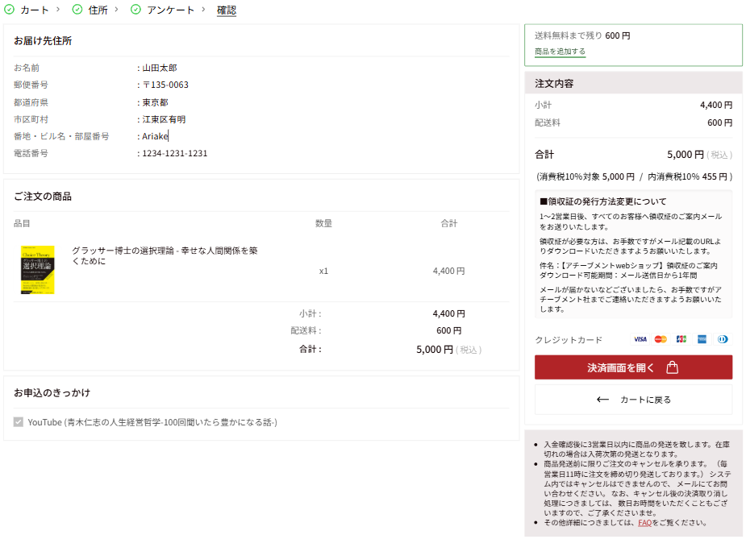Go to the アンケート step in breadcrumb
Viewport: 746px width, 539px height.
170,10
